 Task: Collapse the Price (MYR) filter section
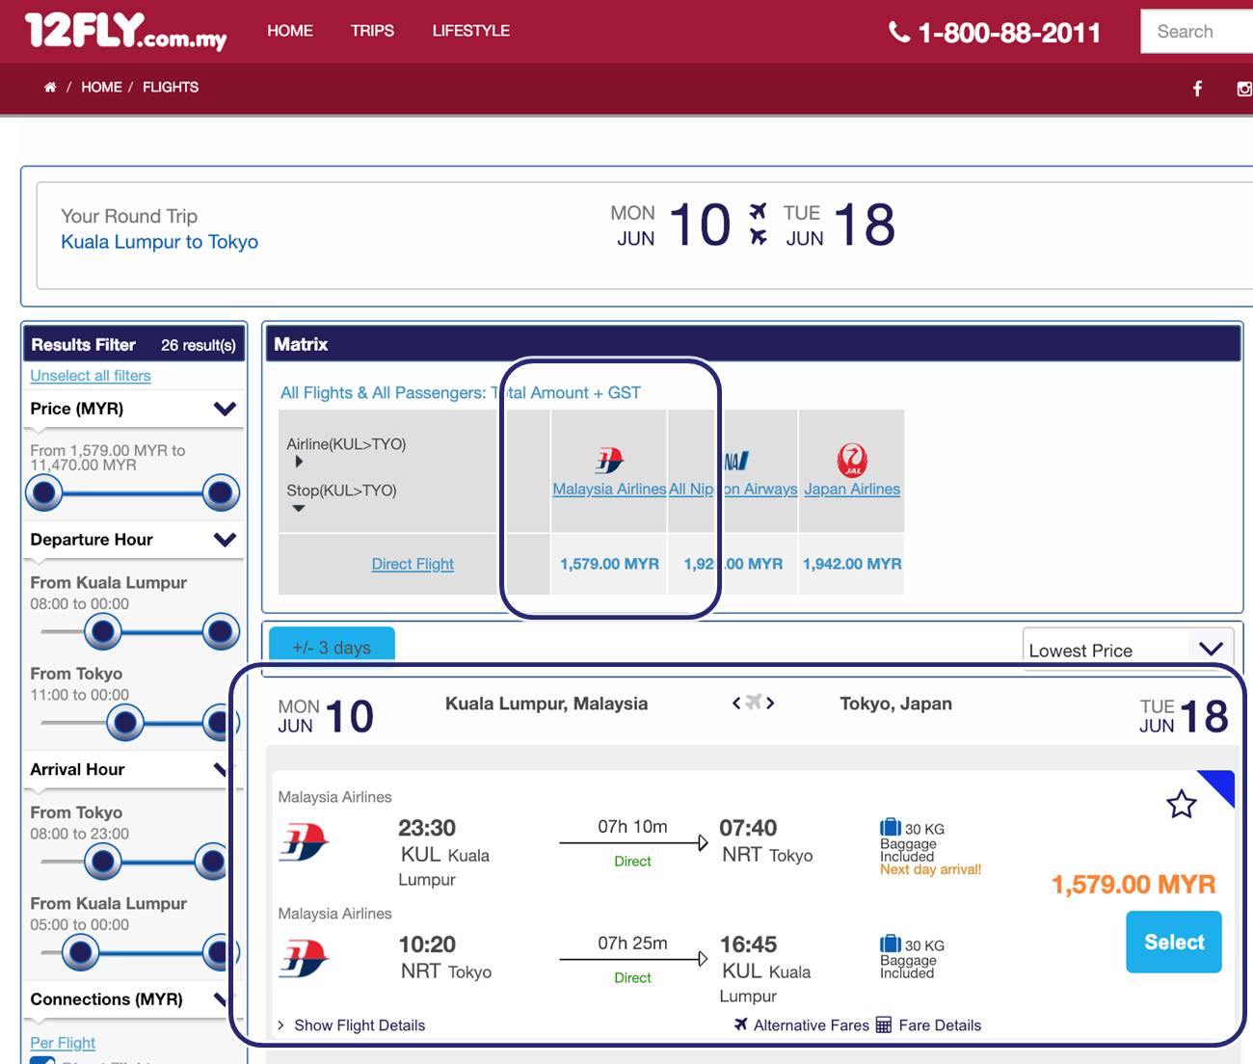[225, 409]
